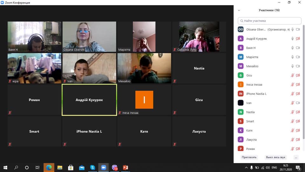
Task: Toggle Марієтта's camera icon in the list
Action: (298, 57)
